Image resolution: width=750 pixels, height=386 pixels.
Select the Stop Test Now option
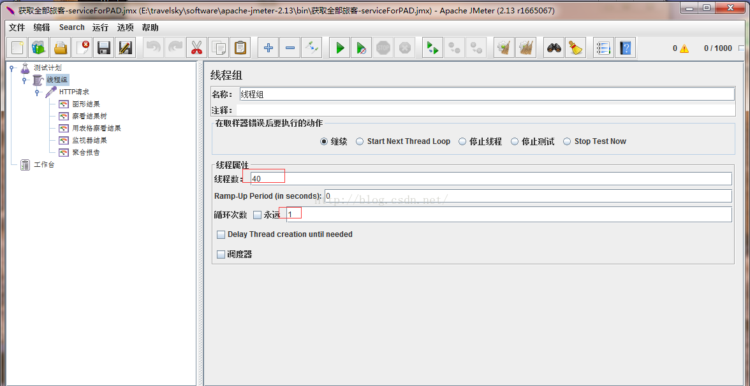click(567, 141)
